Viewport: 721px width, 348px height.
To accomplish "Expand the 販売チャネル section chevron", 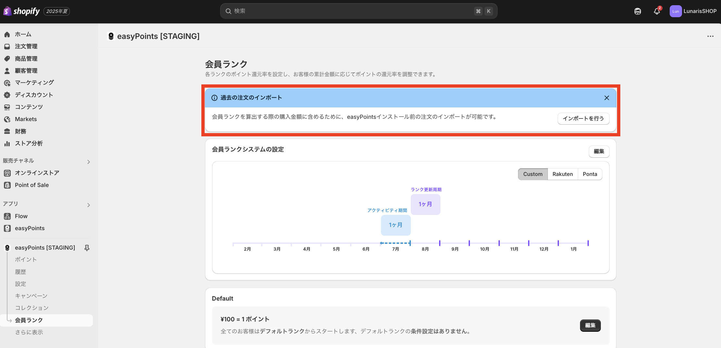I will coord(88,162).
